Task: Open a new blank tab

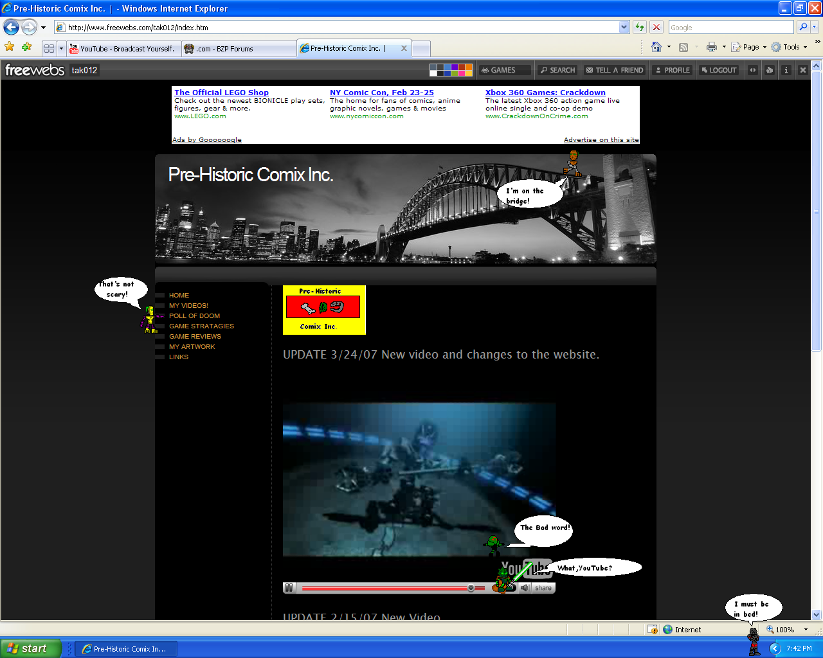Action: tap(421, 49)
